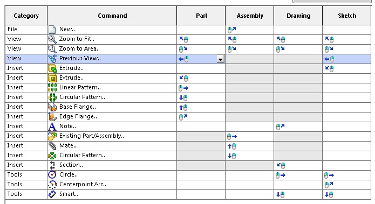The height and width of the screenshot is (204, 375).
Task: Select the Edge Flange icon
Action: [x=52, y=117]
